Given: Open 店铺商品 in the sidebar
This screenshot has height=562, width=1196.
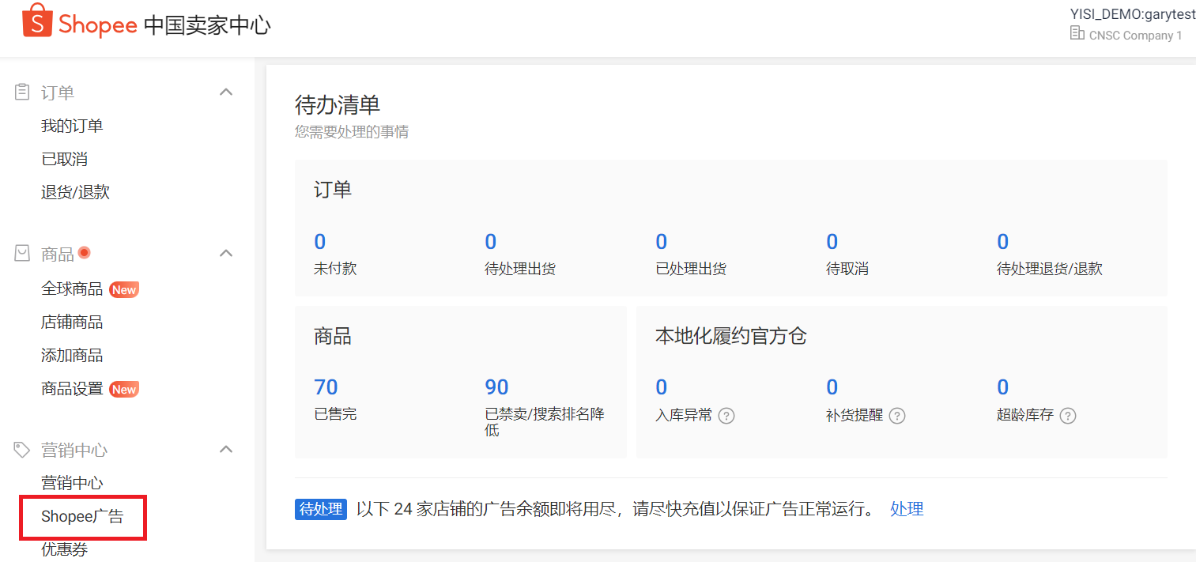Looking at the screenshot, I should click(72, 322).
